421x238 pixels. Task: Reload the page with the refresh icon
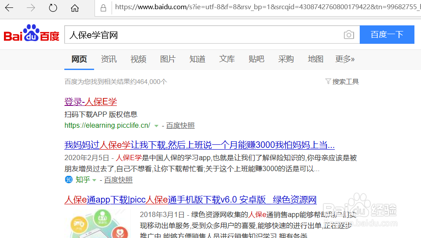pos(53,8)
